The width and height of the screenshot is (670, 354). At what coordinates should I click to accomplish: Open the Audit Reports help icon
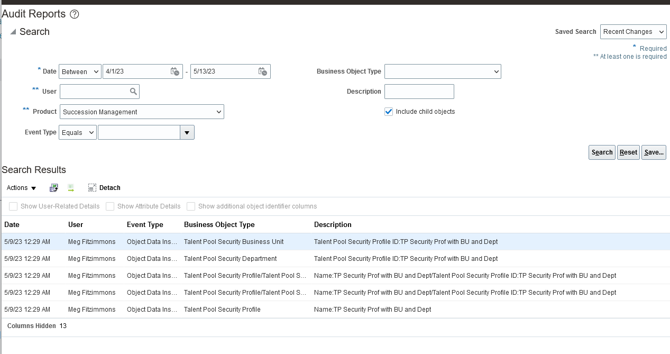pos(75,14)
